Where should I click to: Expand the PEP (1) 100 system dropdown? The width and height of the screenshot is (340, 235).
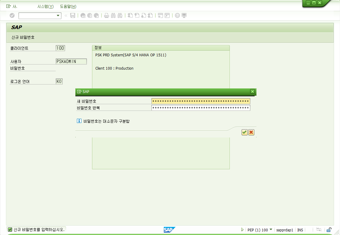pyautogui.click(x=271, y=230)
